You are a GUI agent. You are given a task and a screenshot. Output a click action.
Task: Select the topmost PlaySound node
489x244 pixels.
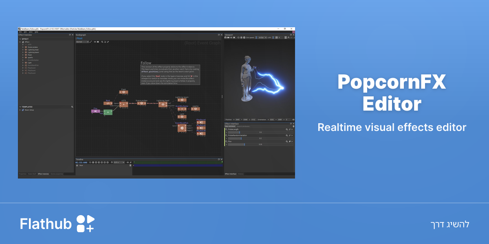(201, 122)
